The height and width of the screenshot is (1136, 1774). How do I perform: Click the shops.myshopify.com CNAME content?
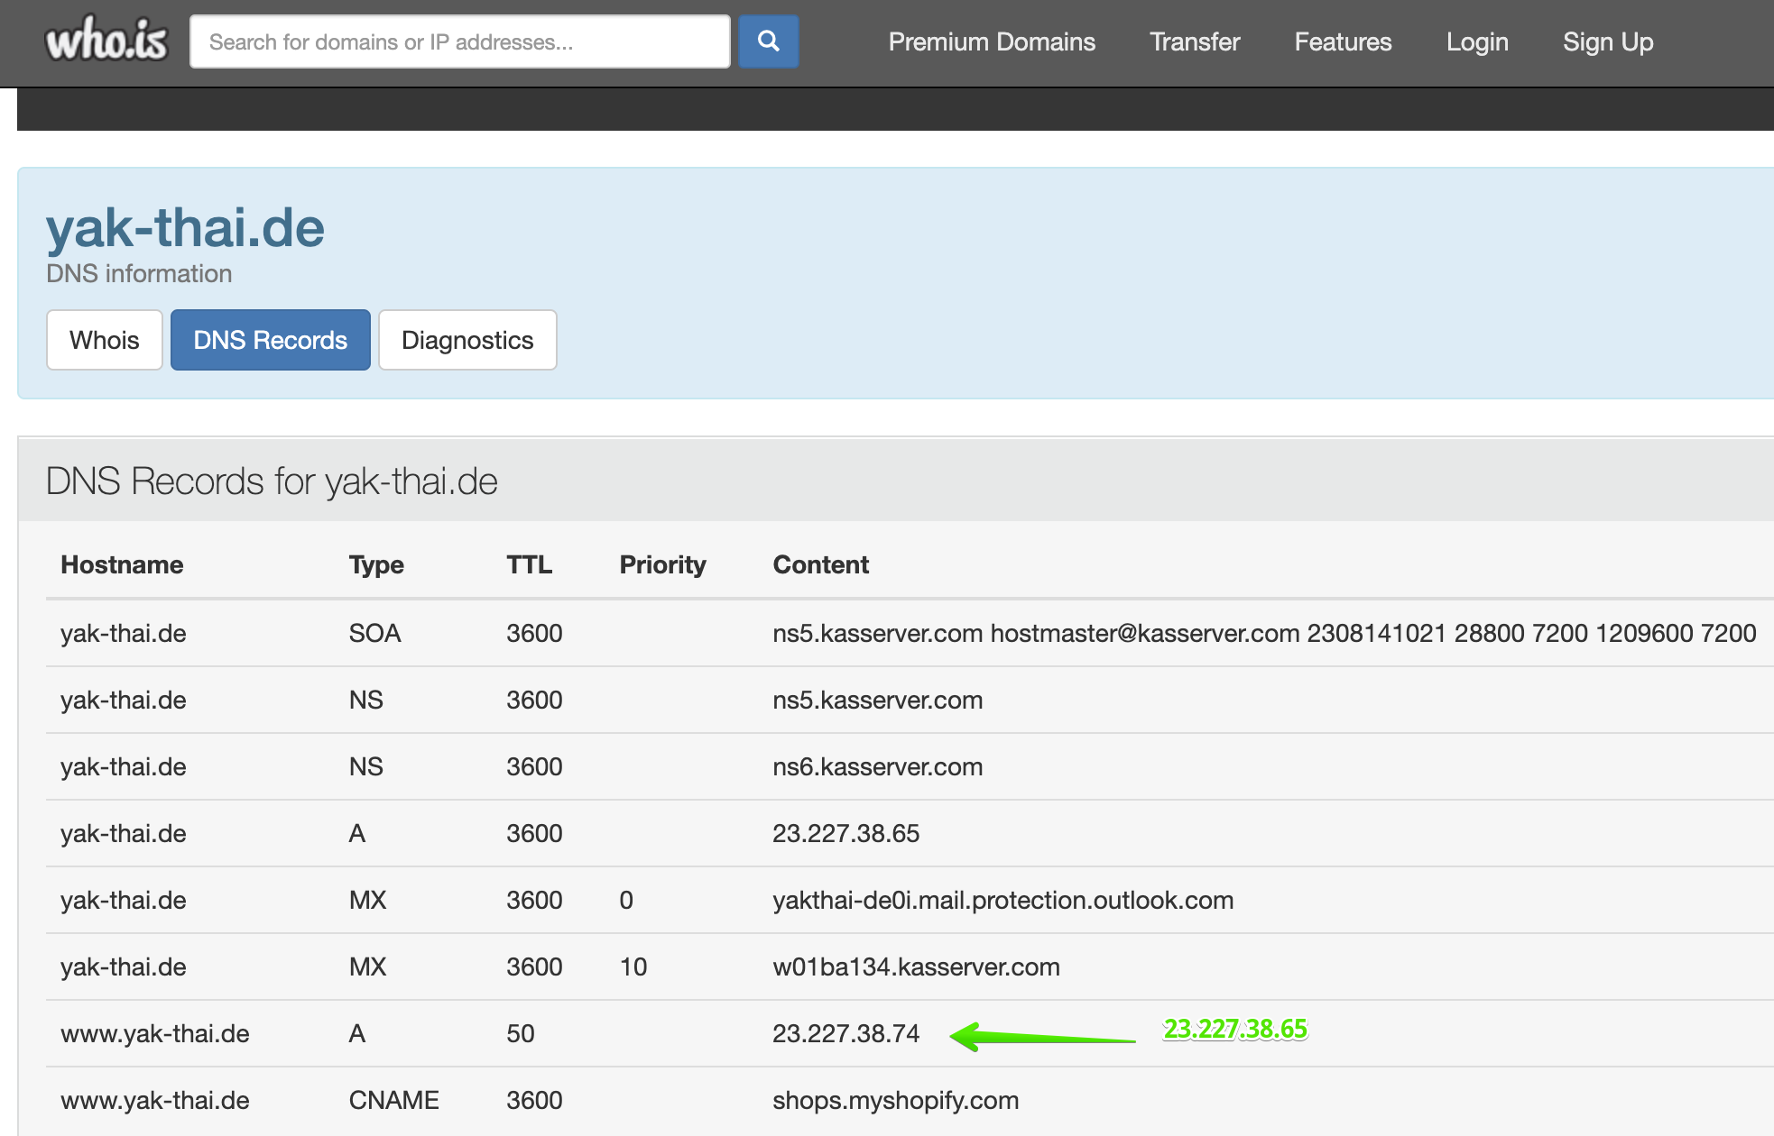tap(895, 1100)
